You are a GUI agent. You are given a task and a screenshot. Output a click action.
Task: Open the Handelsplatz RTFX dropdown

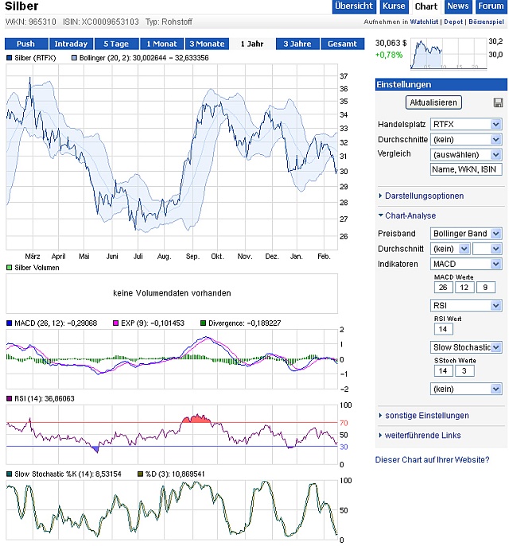tap(465, 124)
